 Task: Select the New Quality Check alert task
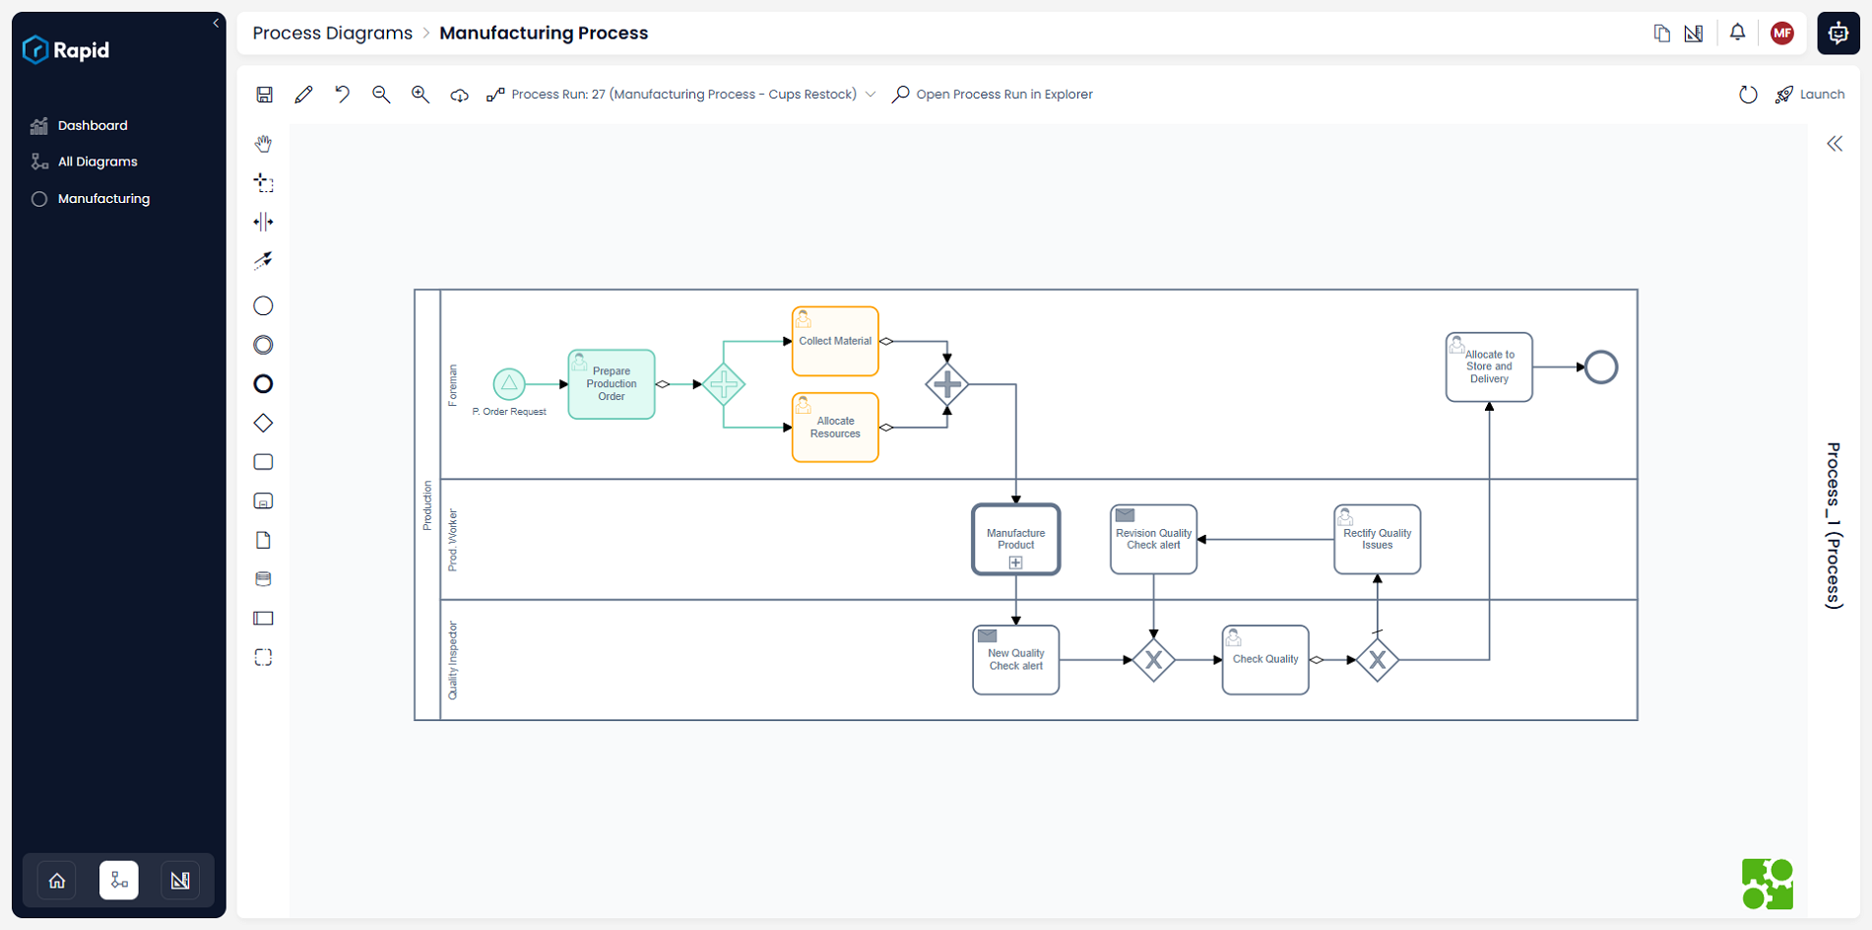[1016, 660]
